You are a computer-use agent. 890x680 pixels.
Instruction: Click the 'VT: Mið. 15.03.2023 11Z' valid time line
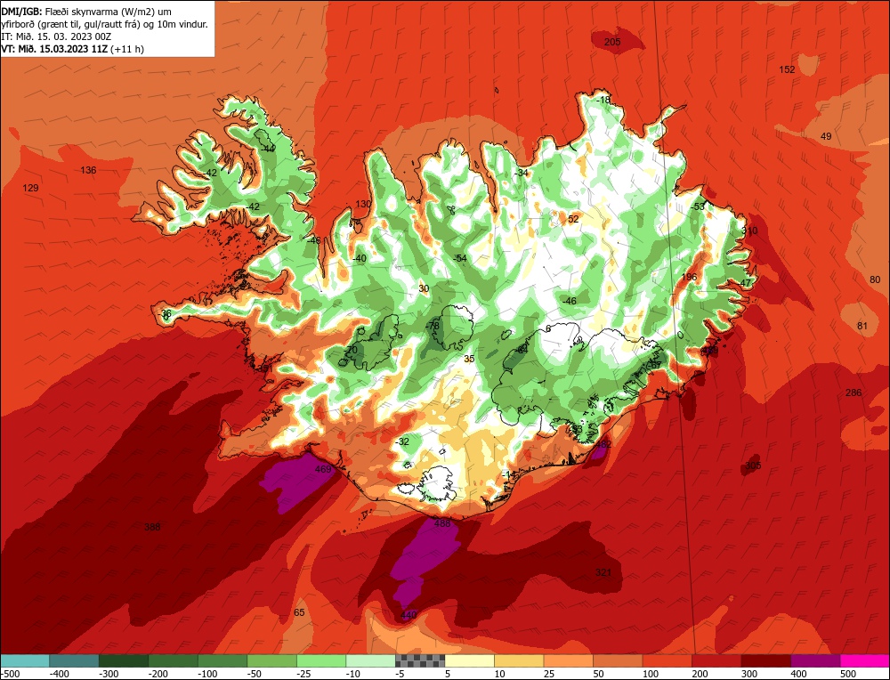coord(54,49)
